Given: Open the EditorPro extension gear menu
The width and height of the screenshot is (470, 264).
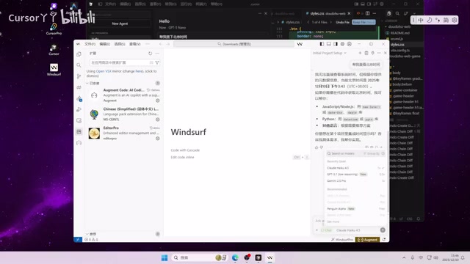Looking at the screenshot, I should pyautogui.click(x=158, y=139).
